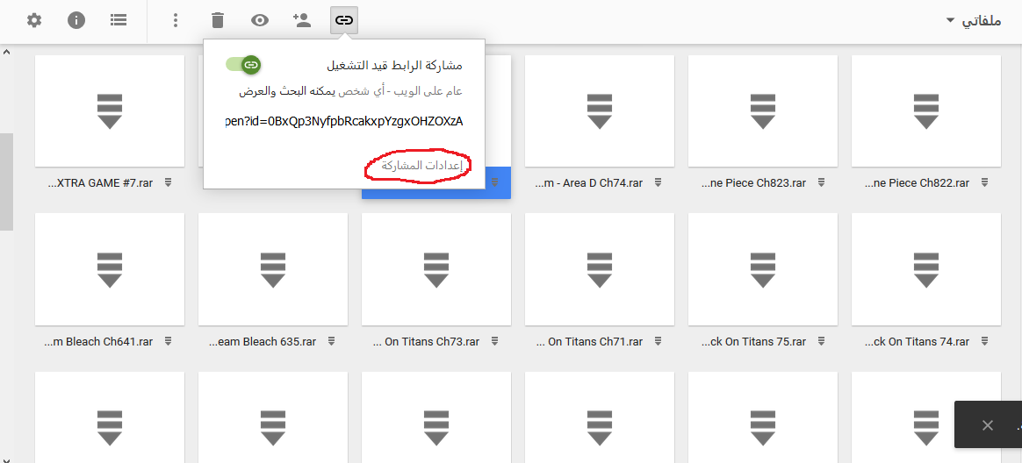Click the trash remove icon
Viewport: 1022px width, 463px height.
(217, 19)
